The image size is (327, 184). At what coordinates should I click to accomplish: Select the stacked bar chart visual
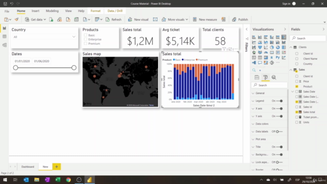pyautogui.click(x=254, y=37)
